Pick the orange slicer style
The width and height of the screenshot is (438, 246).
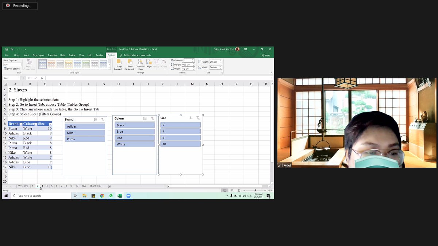(52, 64)
